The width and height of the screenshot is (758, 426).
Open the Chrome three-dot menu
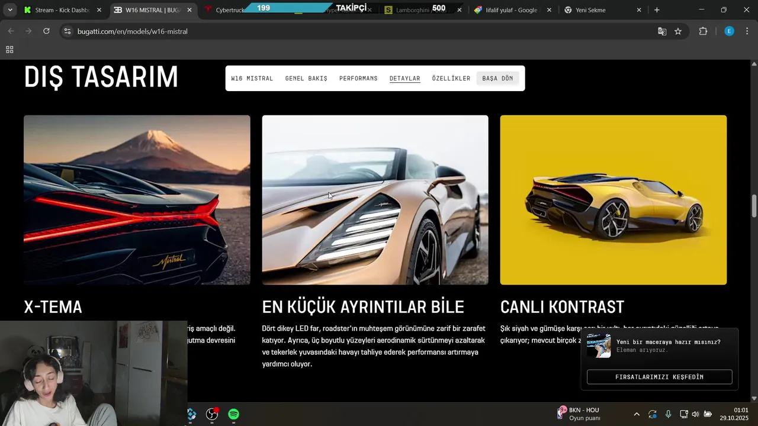point(747,31)
